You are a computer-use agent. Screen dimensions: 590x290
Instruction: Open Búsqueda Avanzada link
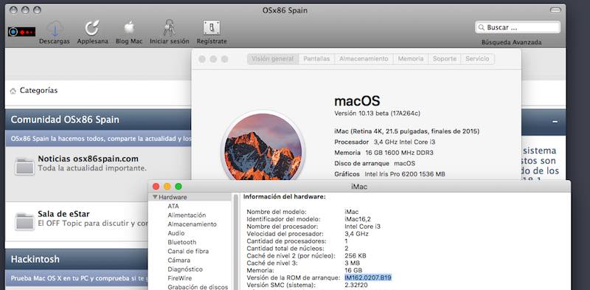511,43
